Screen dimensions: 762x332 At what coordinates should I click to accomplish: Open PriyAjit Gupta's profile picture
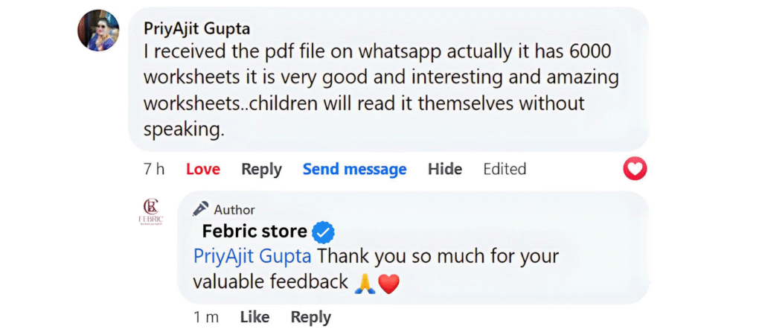[x=99, y=31]
